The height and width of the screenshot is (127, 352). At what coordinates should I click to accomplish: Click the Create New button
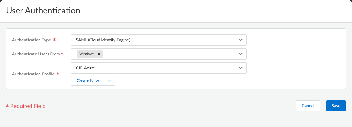tap(88, 81)
